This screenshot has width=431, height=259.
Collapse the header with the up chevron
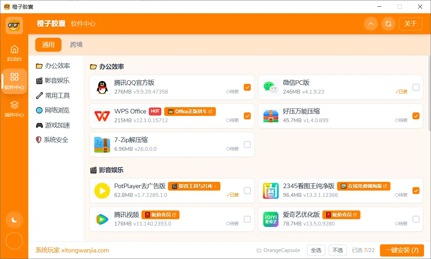point(371,24)
